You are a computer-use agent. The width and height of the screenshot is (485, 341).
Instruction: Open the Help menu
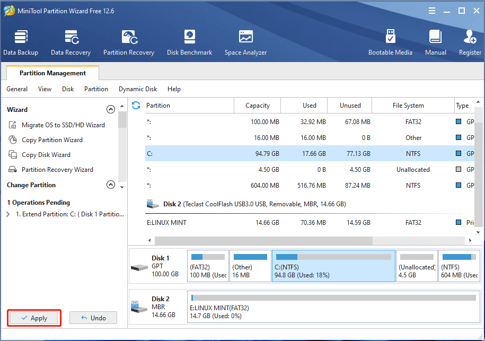pyautogui.click(x=174, y=89)
